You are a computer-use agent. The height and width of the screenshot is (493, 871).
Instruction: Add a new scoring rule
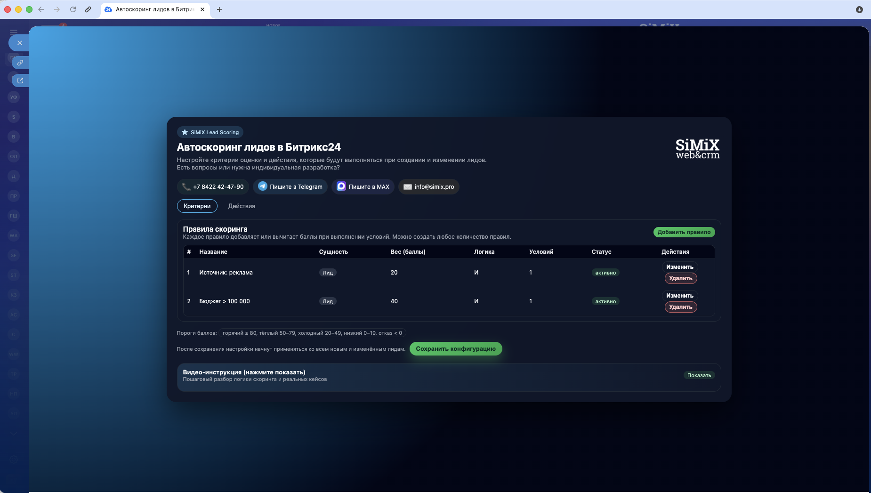point(684,232)
